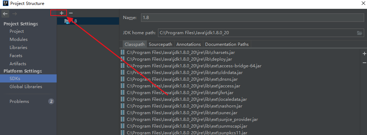Click jar icon beside sunjce_provider.jar

tap(123, 119)
